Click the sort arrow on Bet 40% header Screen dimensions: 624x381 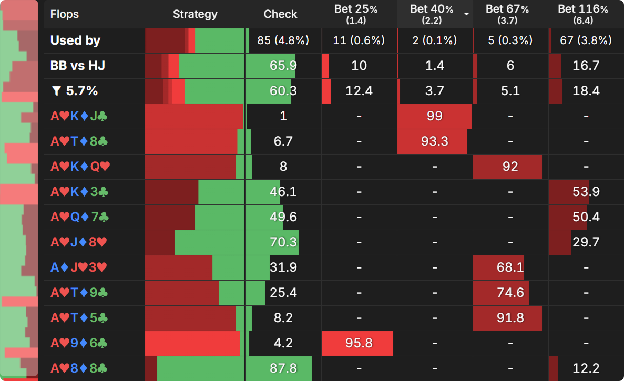pos(466,14)
